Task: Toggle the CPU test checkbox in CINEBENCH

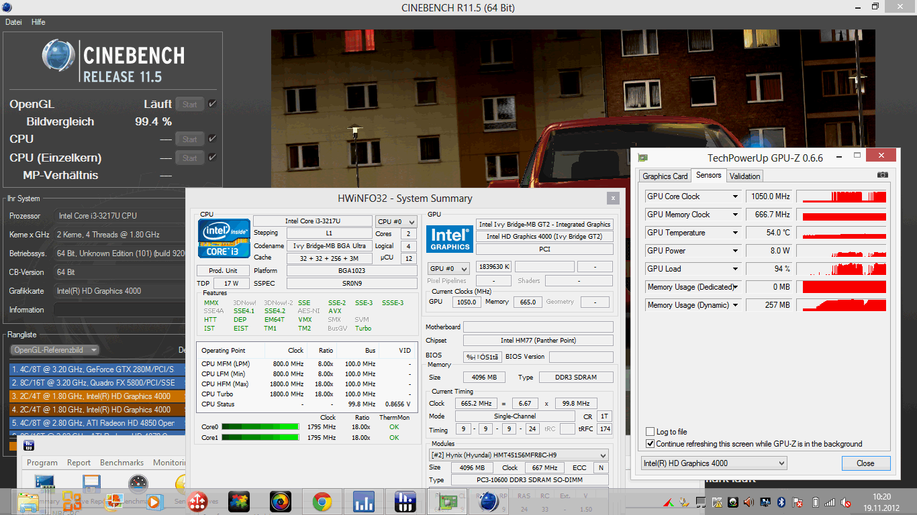Action: click(212, 139)
